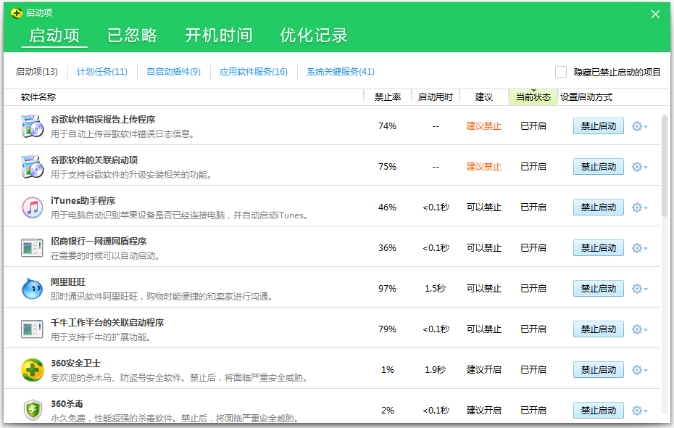Switch to the 启动项 main tab
This screenshot has width=674, height=428.
54,36
